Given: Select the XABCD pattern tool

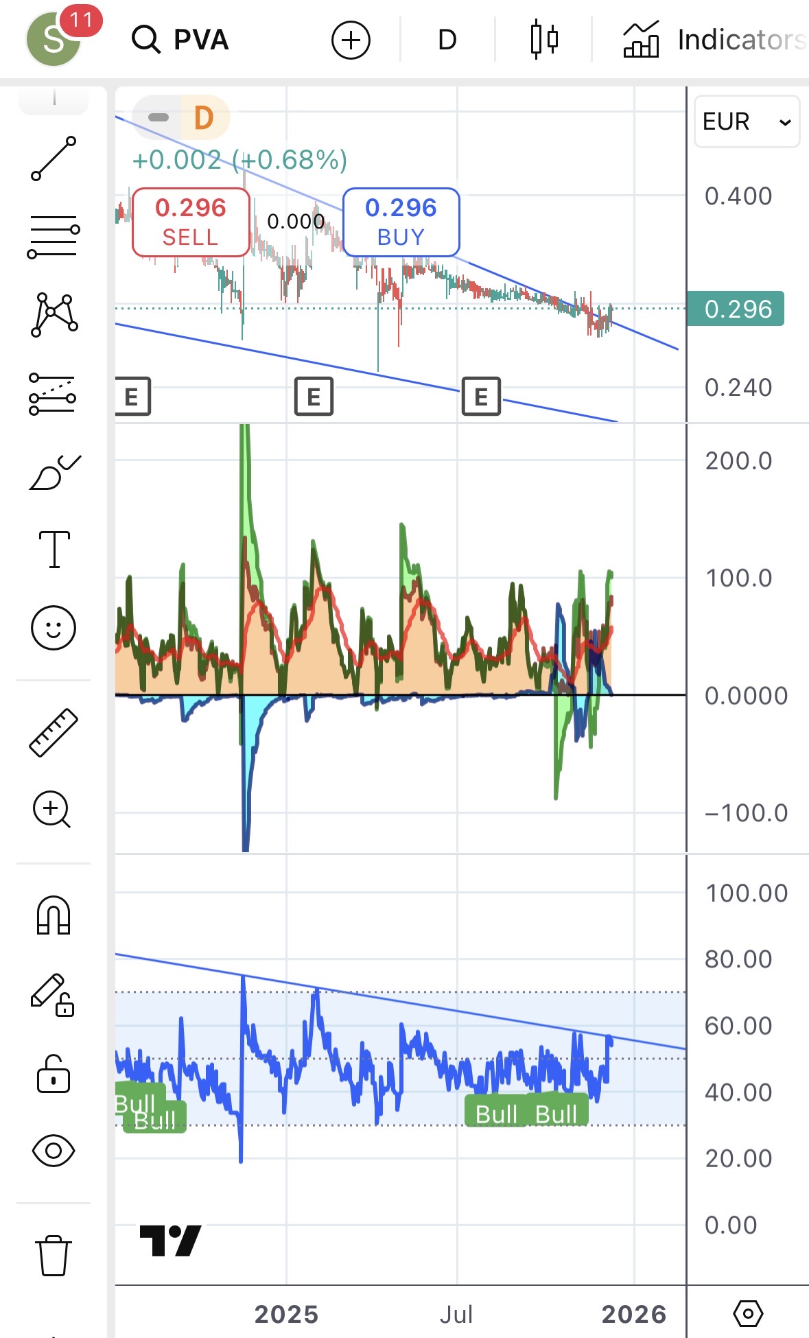Looking at the screenshot, I should (54, 315).
